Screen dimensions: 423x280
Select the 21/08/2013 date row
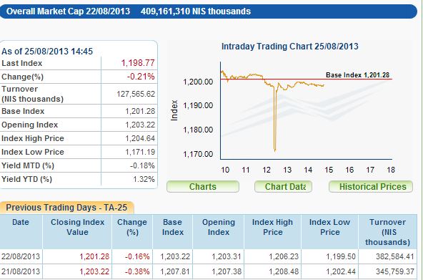(209, 271)
